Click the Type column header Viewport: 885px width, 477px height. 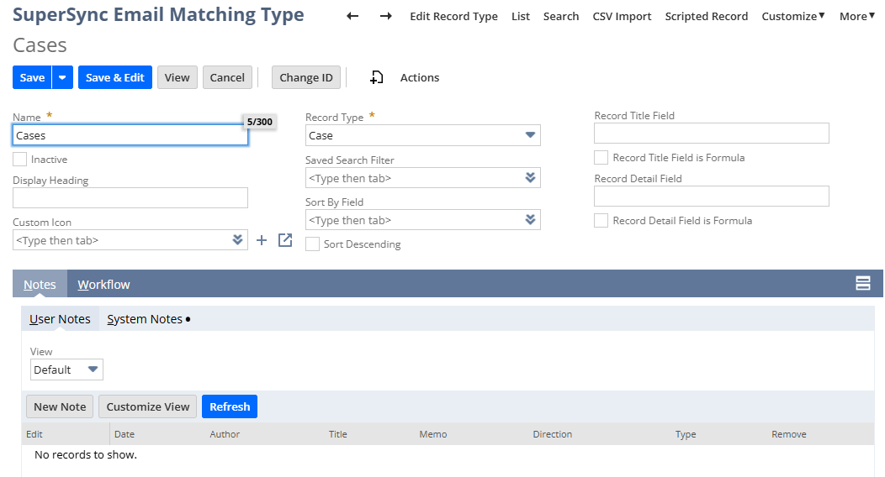(x=686, y=434)
